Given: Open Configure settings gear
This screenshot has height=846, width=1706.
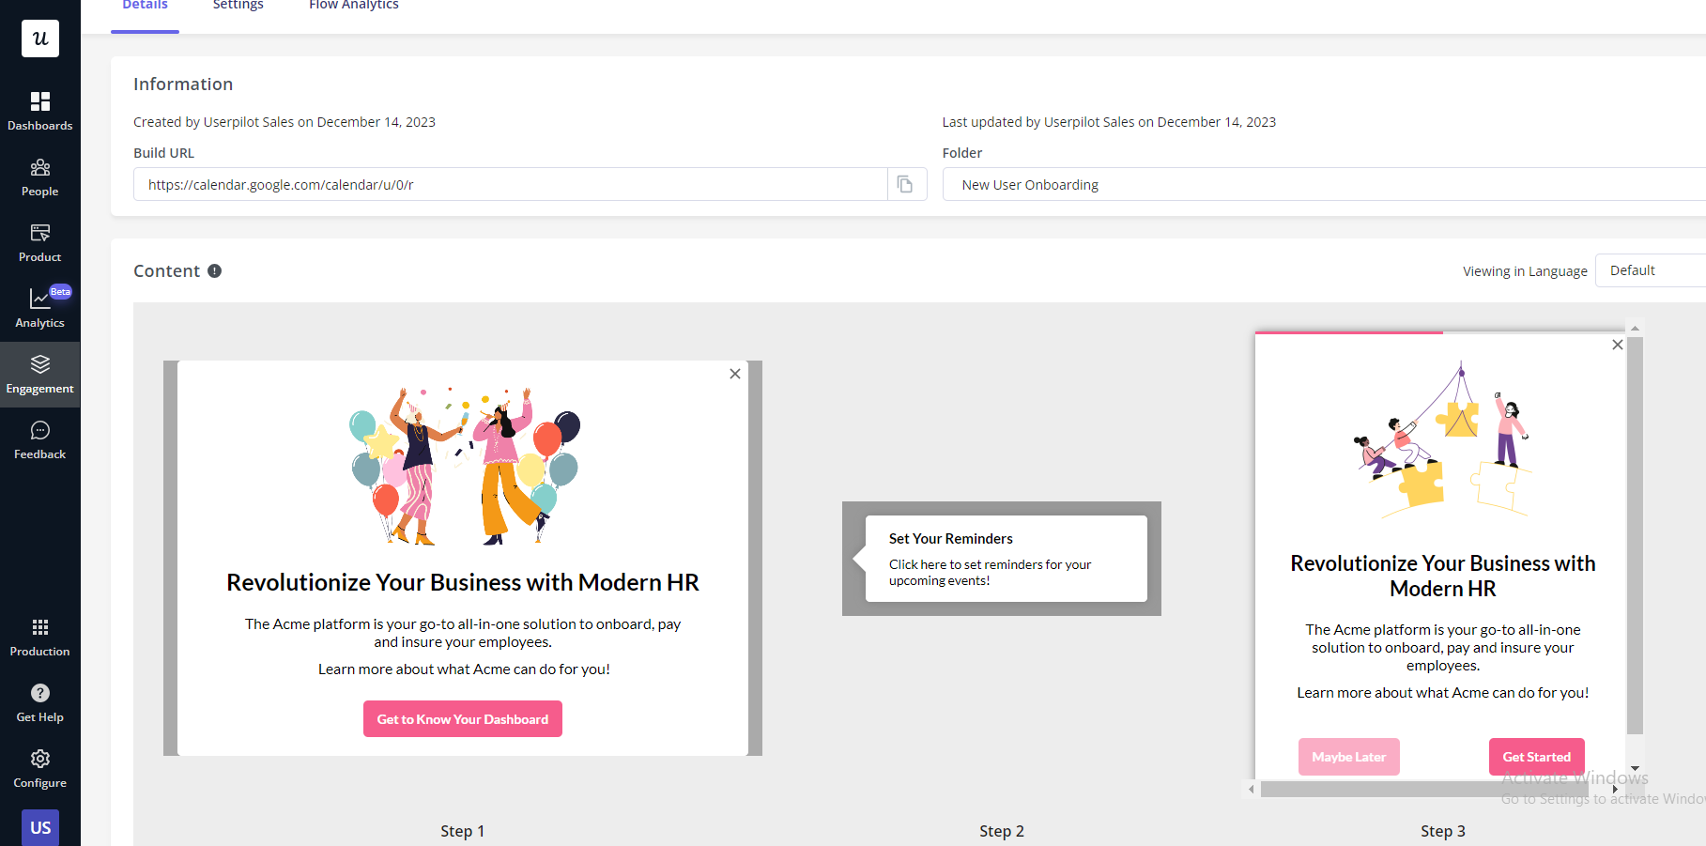Looking at the screenshot, I should coord(39,768).
